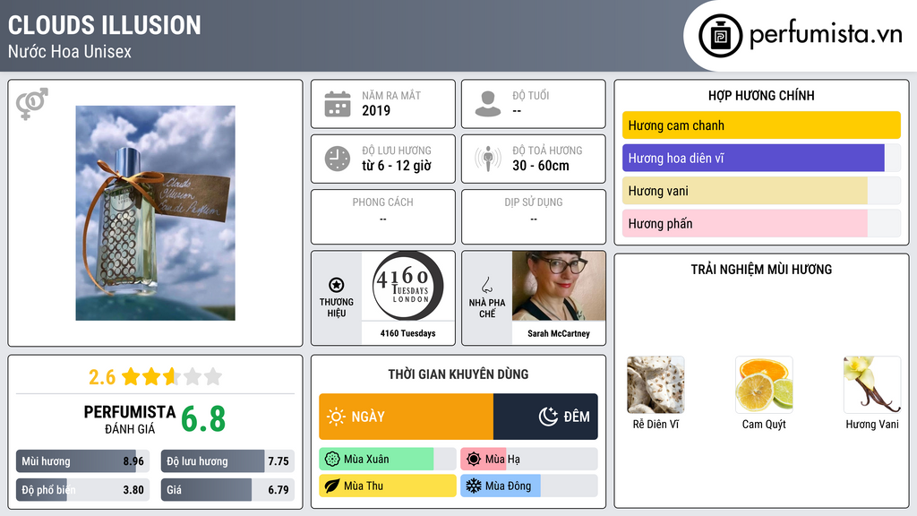Image resolution: width=917 pixels, height=516 pixels.
Task: Select the Hương Vani vanilla pod image
Action: tap(872, 385)
